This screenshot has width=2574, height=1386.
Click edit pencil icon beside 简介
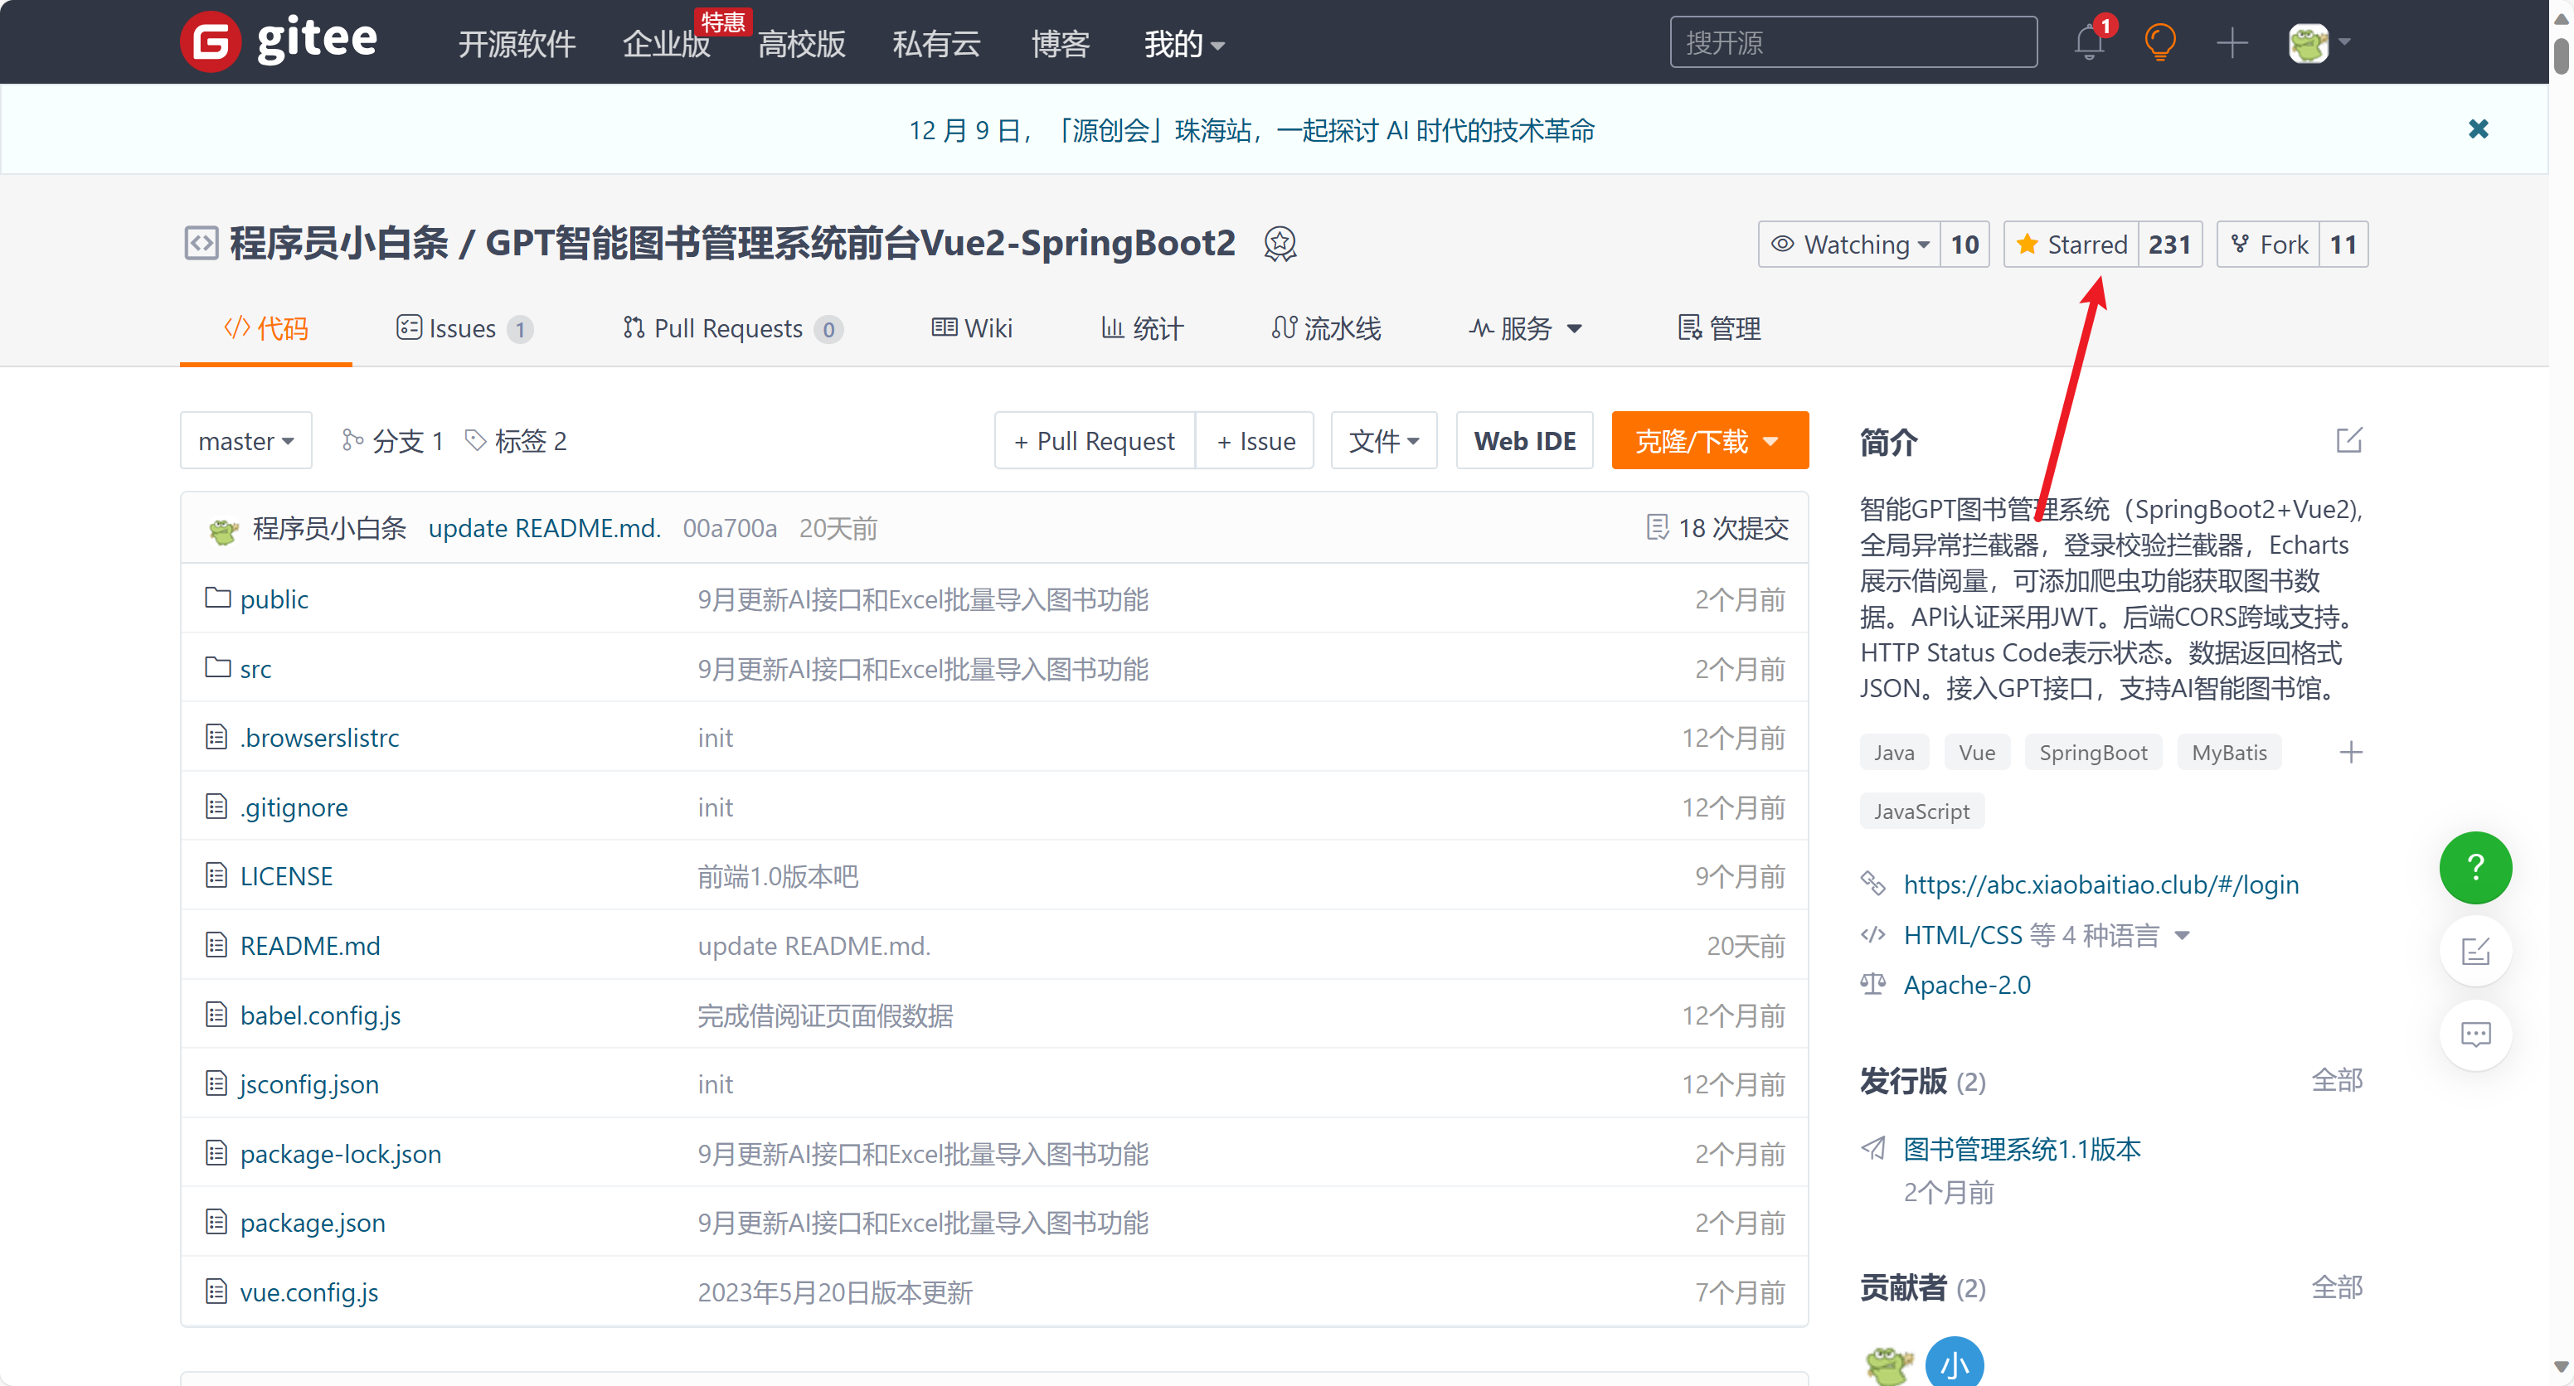2348,440
